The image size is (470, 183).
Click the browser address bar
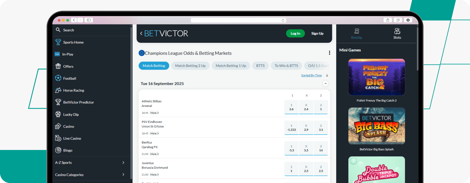238,20
